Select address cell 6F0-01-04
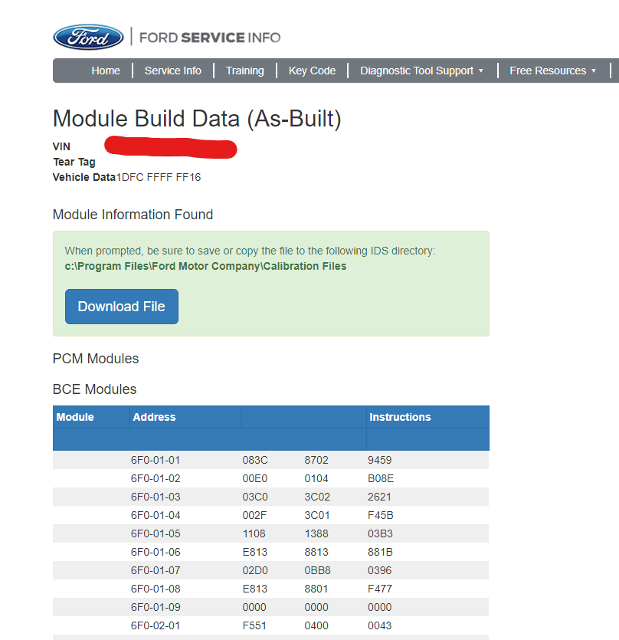Image resolution: width=619 pixels, height=640 pixels. [x=156, y=515]
